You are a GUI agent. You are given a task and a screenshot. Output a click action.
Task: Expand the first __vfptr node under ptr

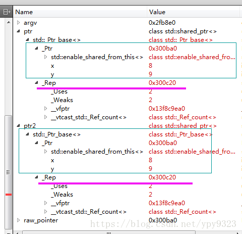(x=45, y=108)
